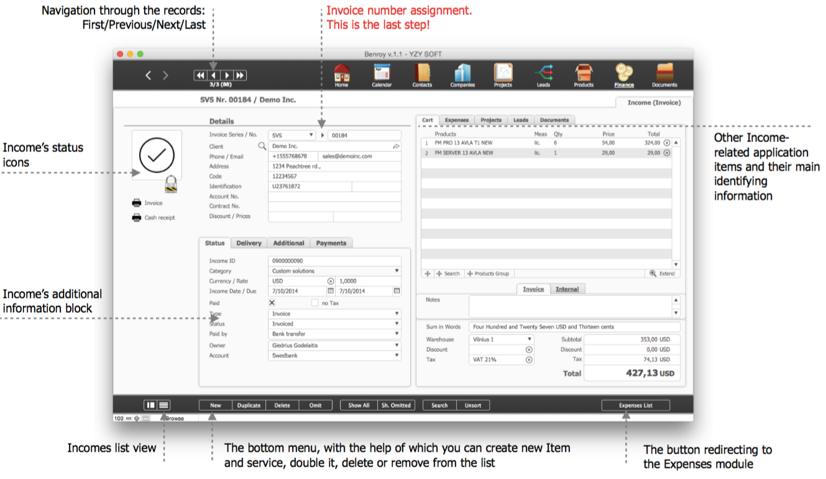Expand the Category dropdown
826x479 pixels.
click(x=397, y=271)
